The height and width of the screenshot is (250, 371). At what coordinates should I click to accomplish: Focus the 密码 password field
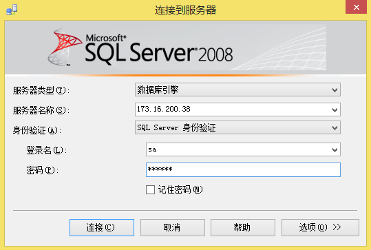(243, 169)
